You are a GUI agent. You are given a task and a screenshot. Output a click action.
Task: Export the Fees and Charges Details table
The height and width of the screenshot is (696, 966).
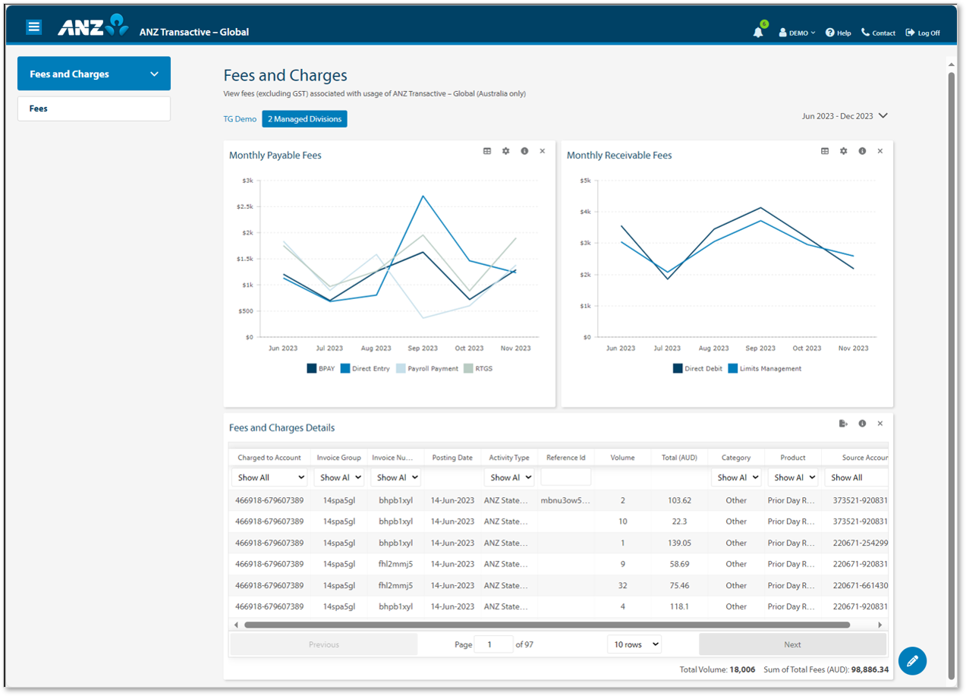coord(843,424)
